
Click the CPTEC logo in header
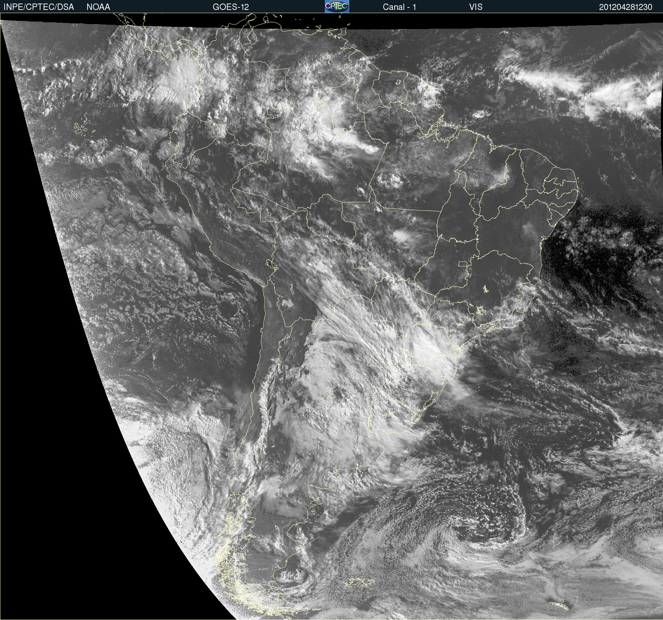337,6
